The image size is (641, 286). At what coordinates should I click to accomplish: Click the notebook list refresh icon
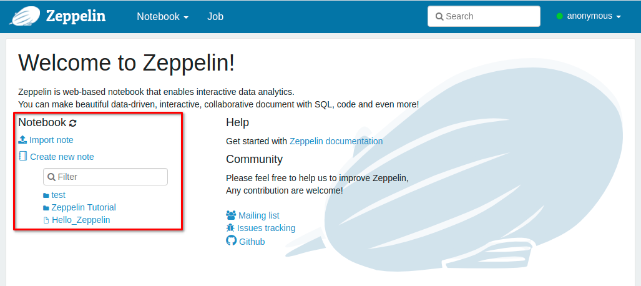tap(73, 123)
